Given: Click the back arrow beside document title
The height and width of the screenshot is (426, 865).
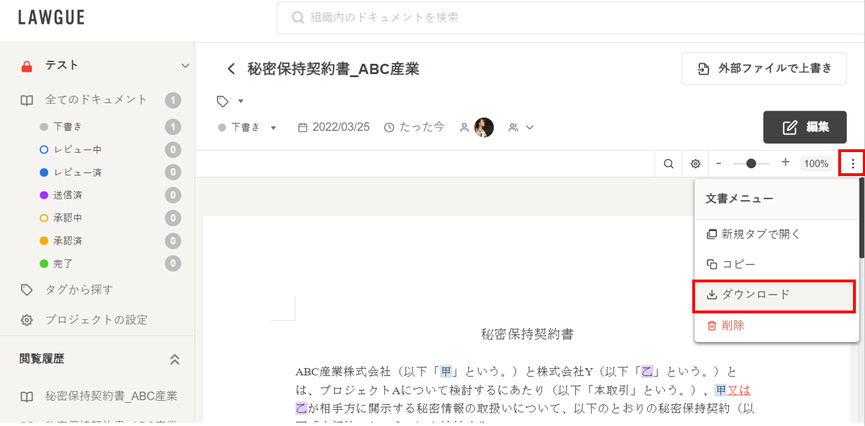Looking at the screenshot, I should [x=231, y=69].
